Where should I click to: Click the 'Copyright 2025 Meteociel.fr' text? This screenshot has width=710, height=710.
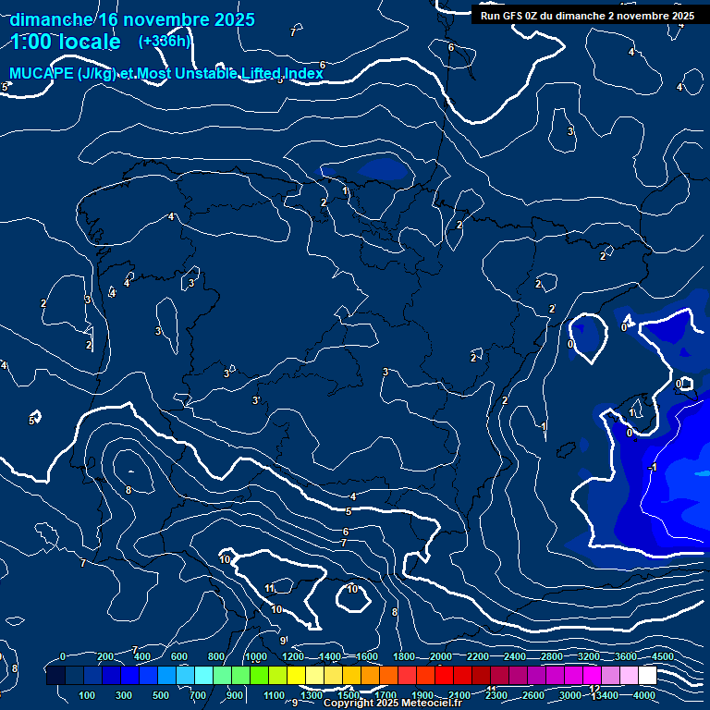[x=392, y=703]
